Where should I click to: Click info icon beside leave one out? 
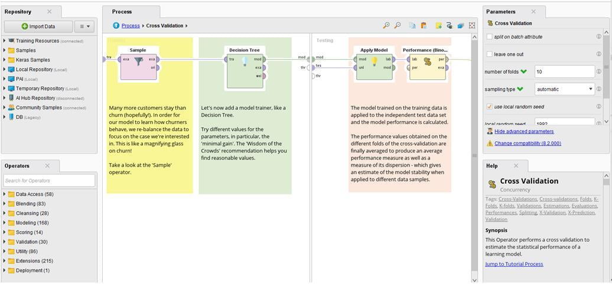(x=598, y=54)
